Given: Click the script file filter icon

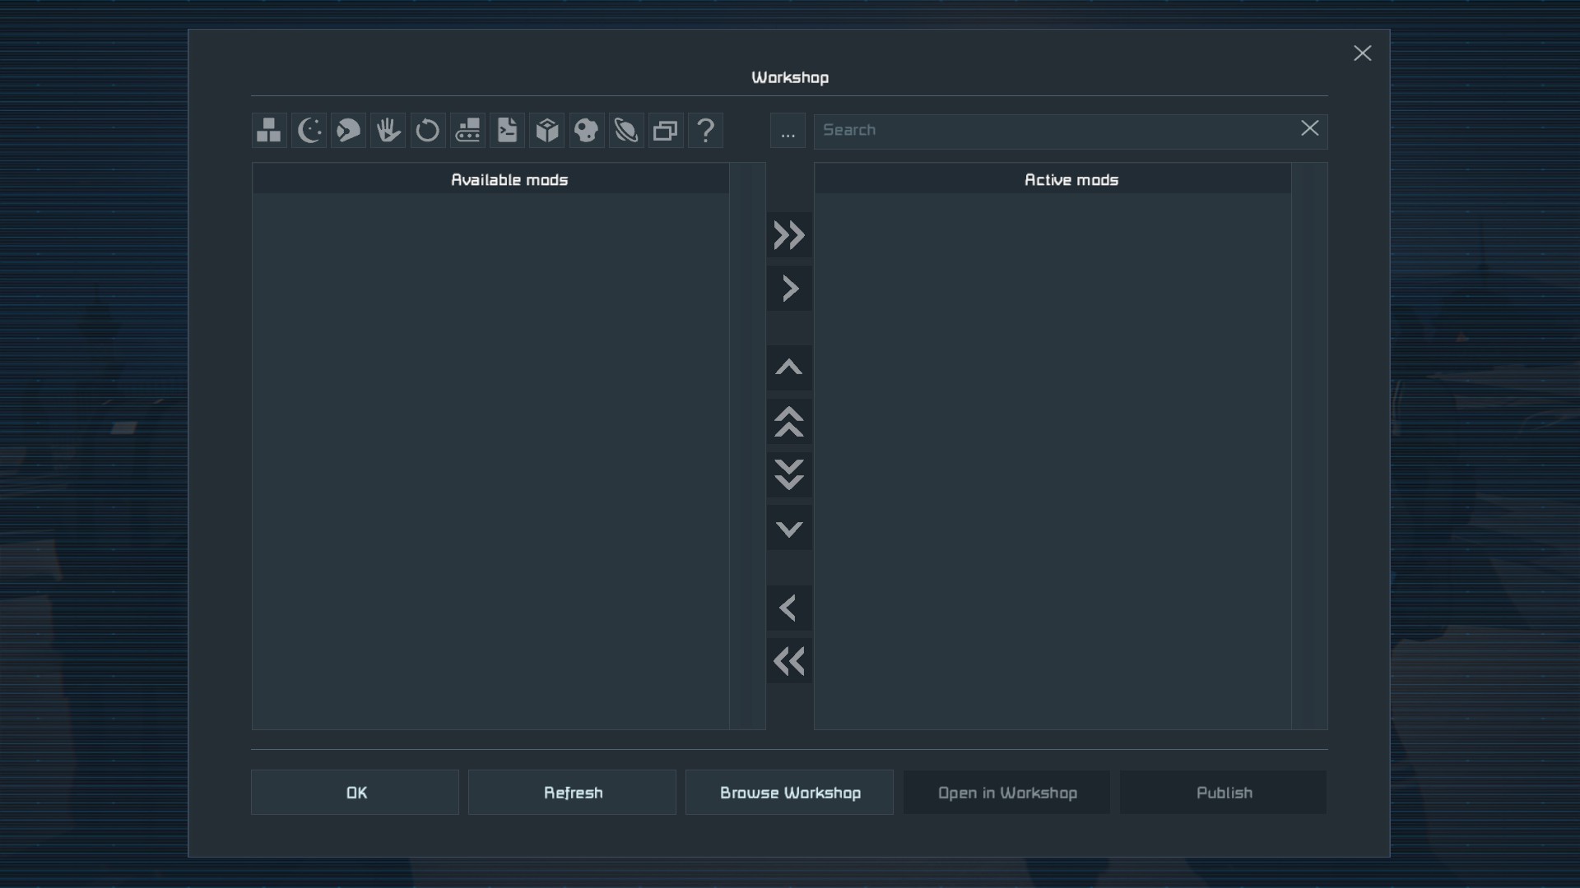Looking at the screenshot, I should pos(507,130).
